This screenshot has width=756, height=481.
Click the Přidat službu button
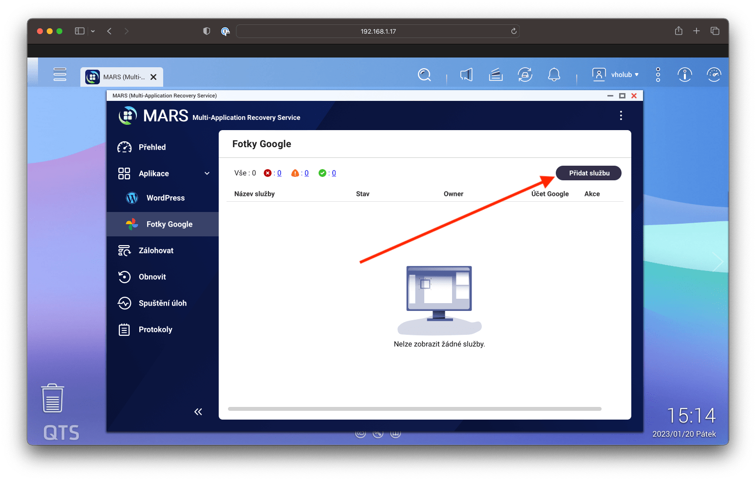pos(588,173)
